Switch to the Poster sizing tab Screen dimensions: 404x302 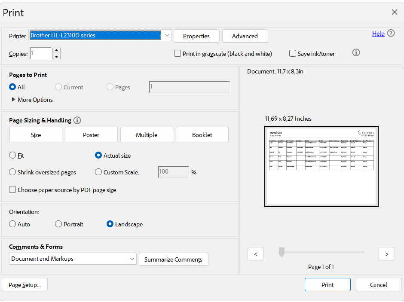click(91, 135)
